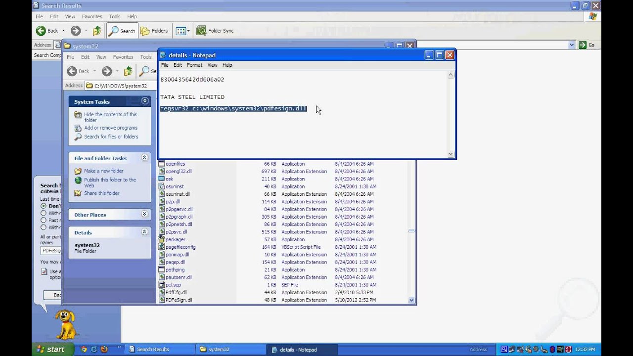This screenshot has width=633, height=356.
Task: Open Notepad File menu
Action: coord(165,65)
